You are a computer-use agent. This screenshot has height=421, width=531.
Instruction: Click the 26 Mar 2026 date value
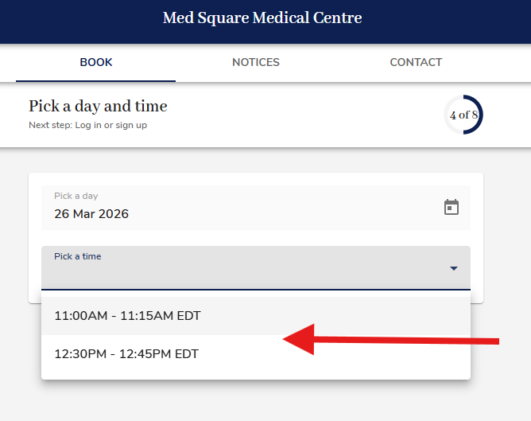point(91,214)
